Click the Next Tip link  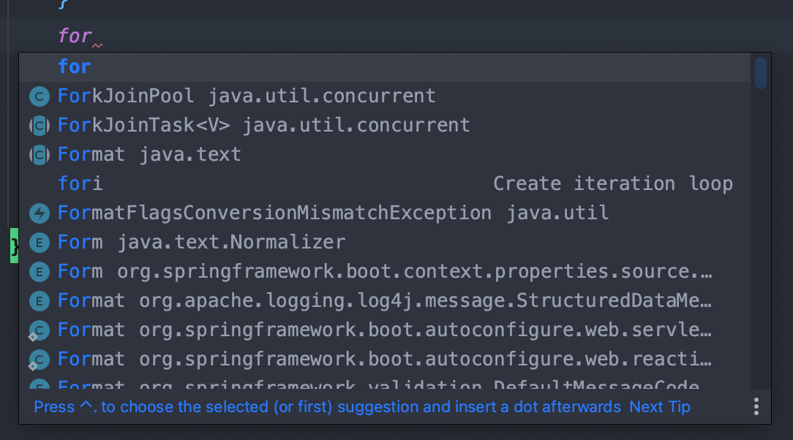659,406
